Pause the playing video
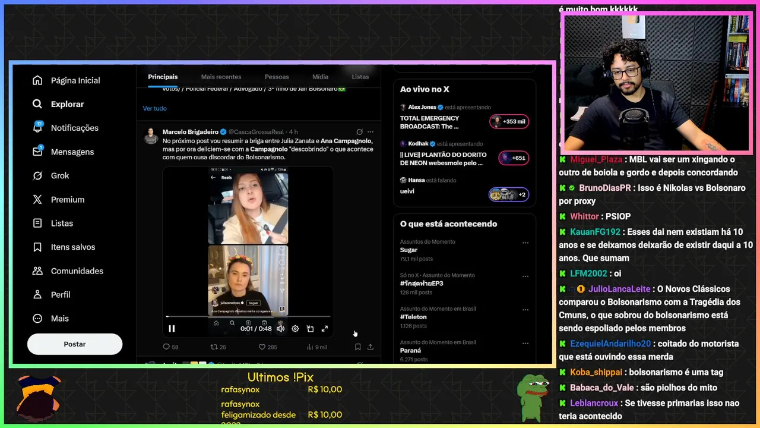The width and height of the screenshot is (760, 428). 172,328
